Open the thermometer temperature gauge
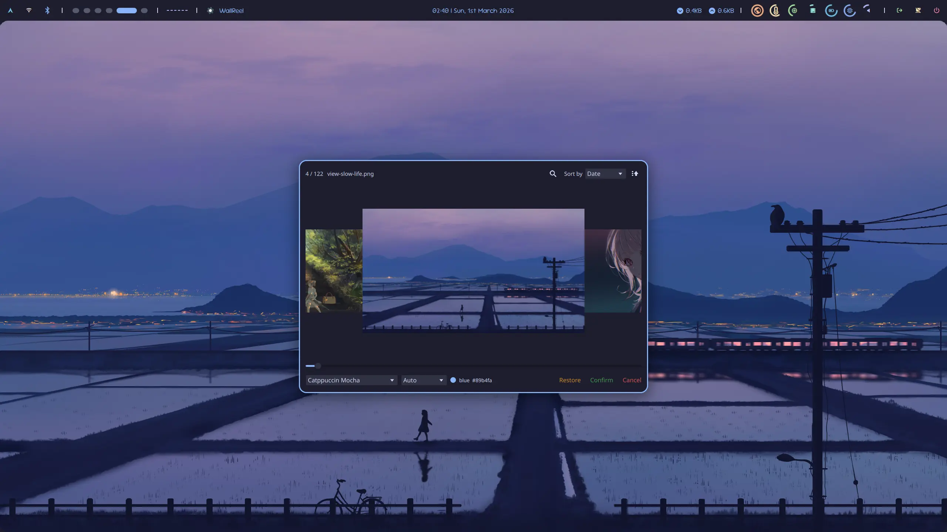The height and width of the screenshot is (532, 947). (775, 10)
